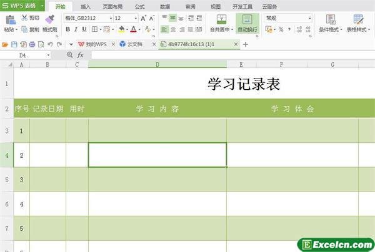This screenshot has width=375, height=252.
Task: Toggle Italic formatting
Action: pyautogui.click(x=76, y=29)
